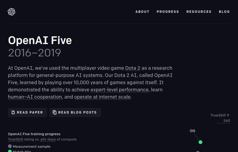Screen dimensions: 238x152
Task: Go to the Progress section
Action: (x=168, y=12)
